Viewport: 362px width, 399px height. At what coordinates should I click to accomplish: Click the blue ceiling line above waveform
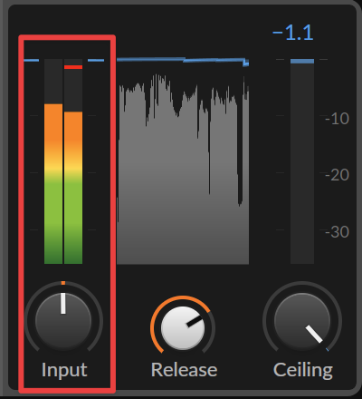[183, 61]
